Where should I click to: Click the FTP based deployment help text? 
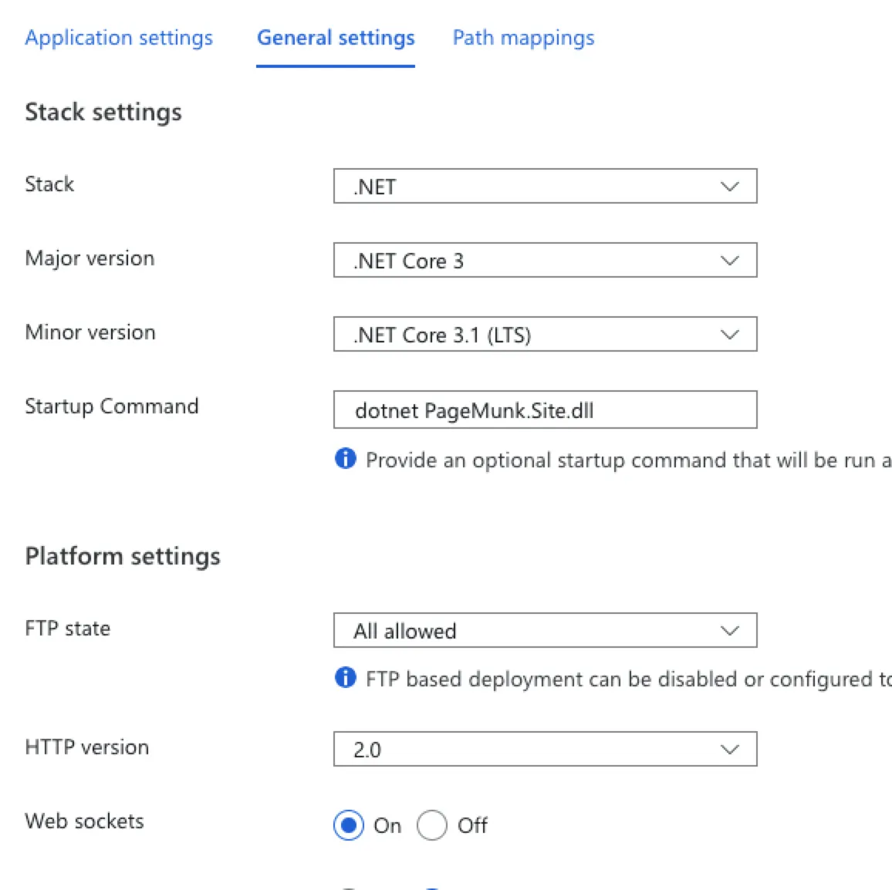[x=627, y=679]
